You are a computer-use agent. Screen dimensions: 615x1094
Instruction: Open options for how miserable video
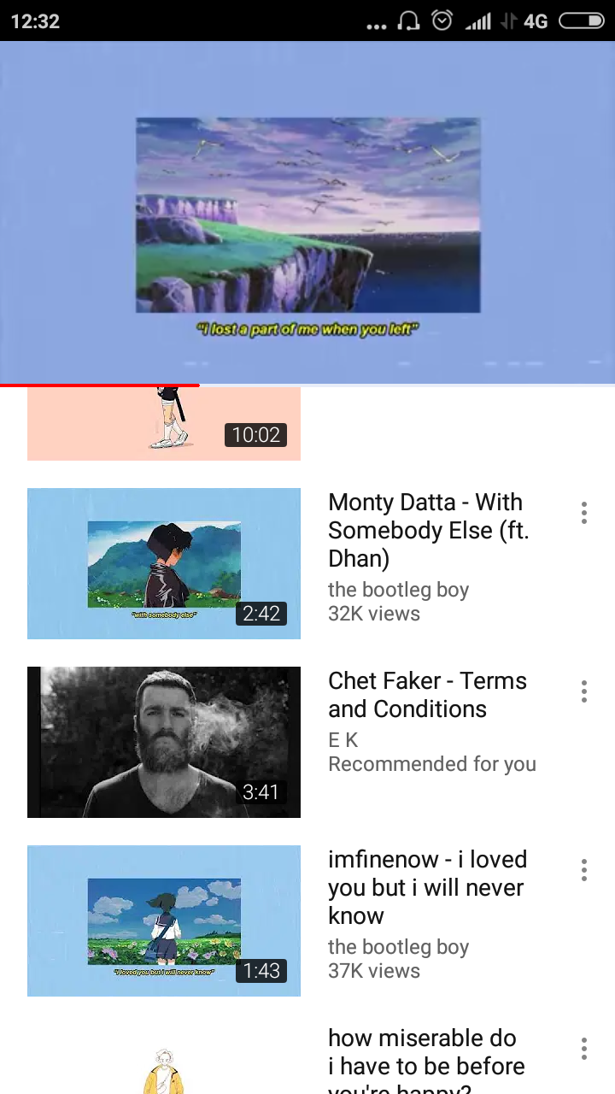click(584, 1049)
